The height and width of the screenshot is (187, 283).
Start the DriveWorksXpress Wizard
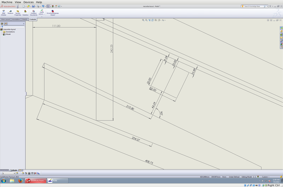(x=53, y=13)
